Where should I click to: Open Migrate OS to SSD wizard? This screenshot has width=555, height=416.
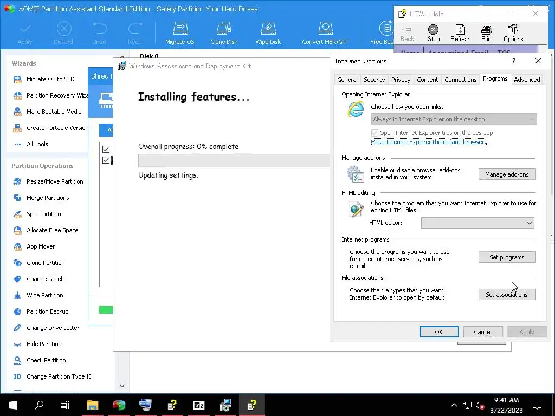click(x=44, y=79)
